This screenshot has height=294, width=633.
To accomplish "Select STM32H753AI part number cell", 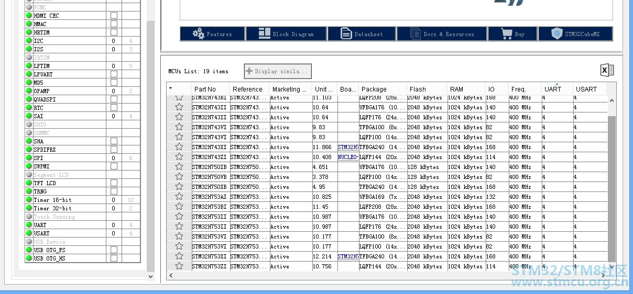I will (210, 197).
